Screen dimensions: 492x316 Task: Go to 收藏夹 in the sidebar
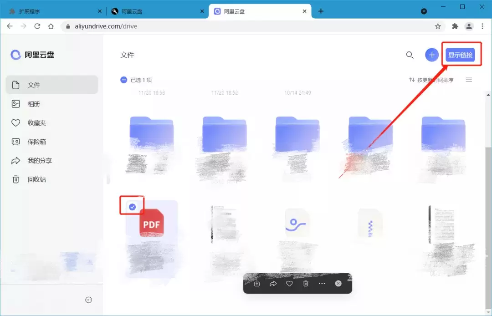(52, 123)
